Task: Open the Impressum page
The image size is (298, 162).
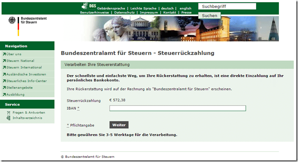Action: tap(149, 13)
